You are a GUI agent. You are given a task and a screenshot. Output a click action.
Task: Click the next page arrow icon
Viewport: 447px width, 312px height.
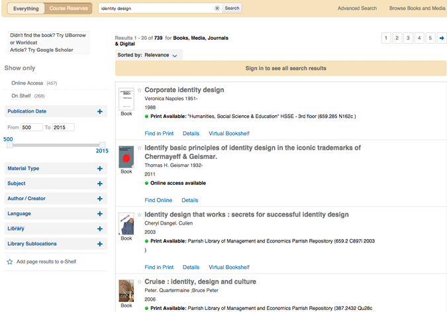click(x=442, y=38)
